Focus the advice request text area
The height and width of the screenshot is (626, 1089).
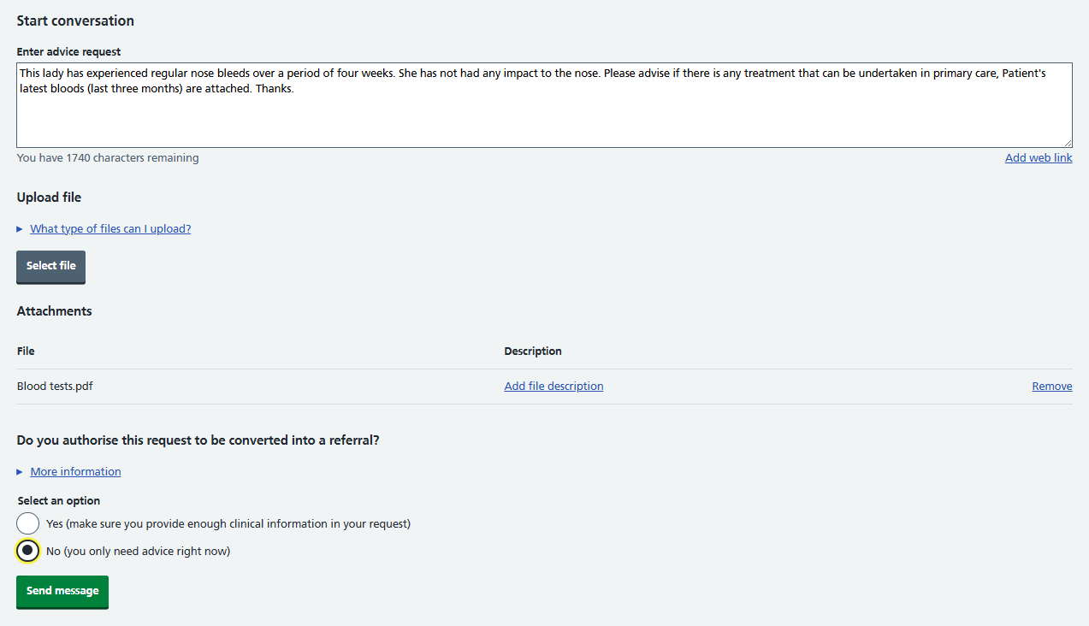point(544,104)
